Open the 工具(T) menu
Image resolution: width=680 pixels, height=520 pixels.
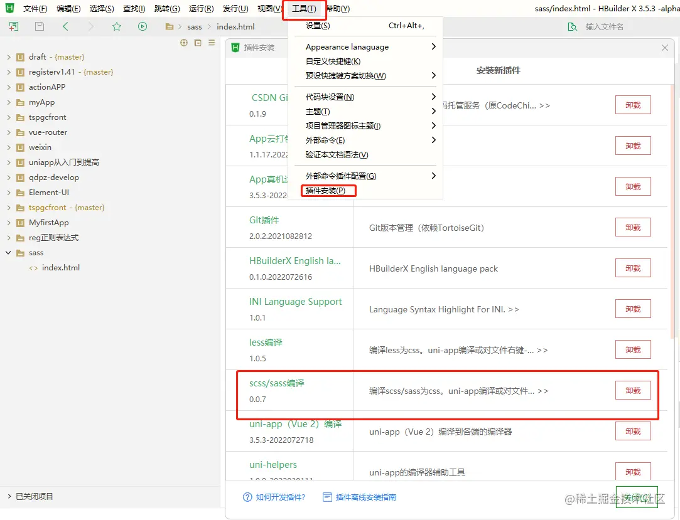click(304, 9)
